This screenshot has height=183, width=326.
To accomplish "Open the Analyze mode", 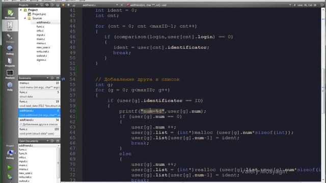I will click(x=10, y=74).
